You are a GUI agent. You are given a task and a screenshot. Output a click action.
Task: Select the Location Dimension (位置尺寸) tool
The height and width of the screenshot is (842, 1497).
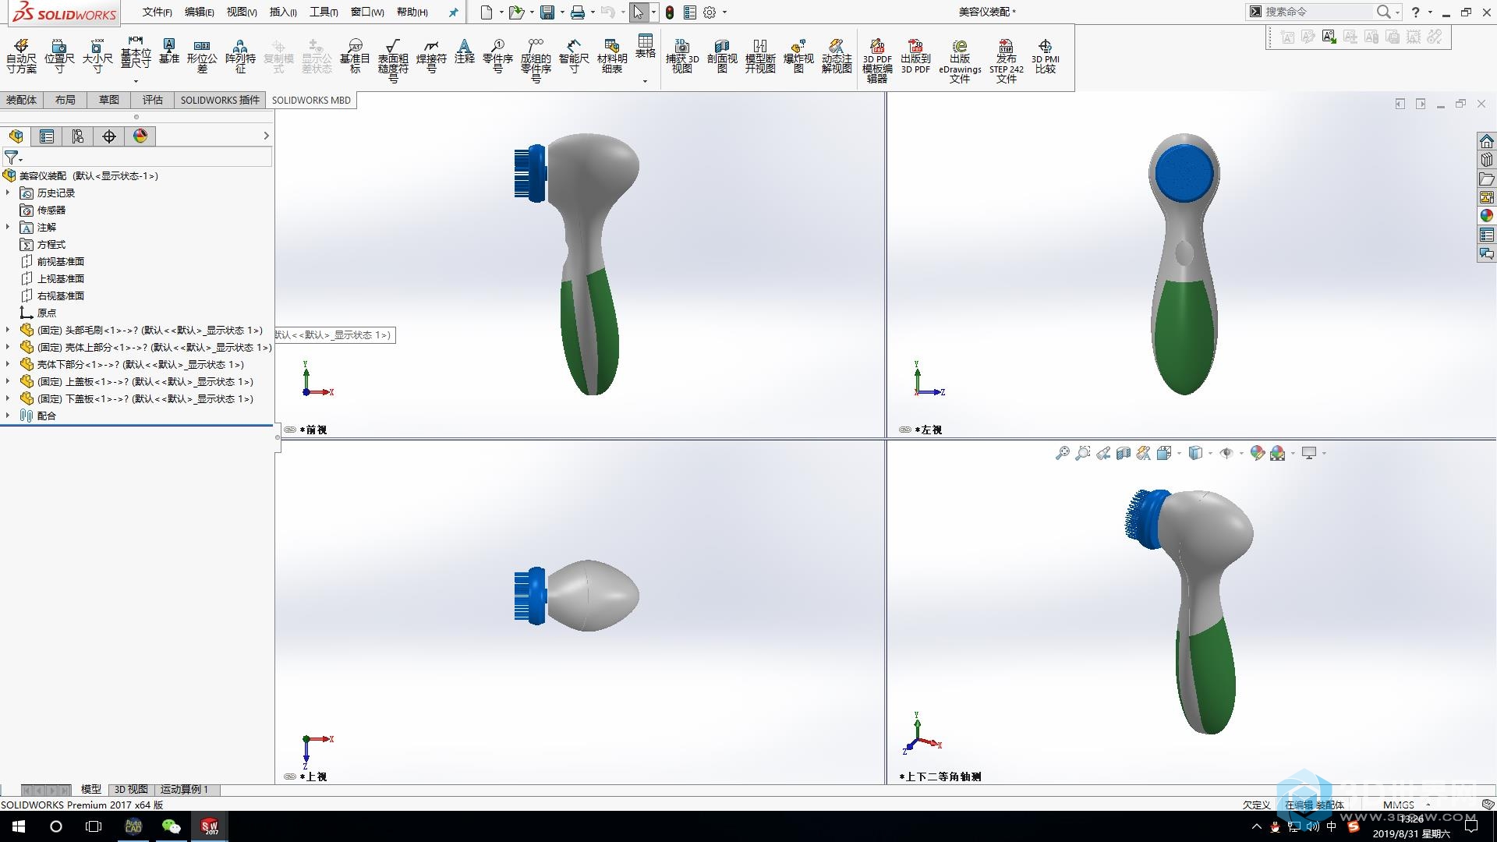pyautogui.click(x=59, y=57)
